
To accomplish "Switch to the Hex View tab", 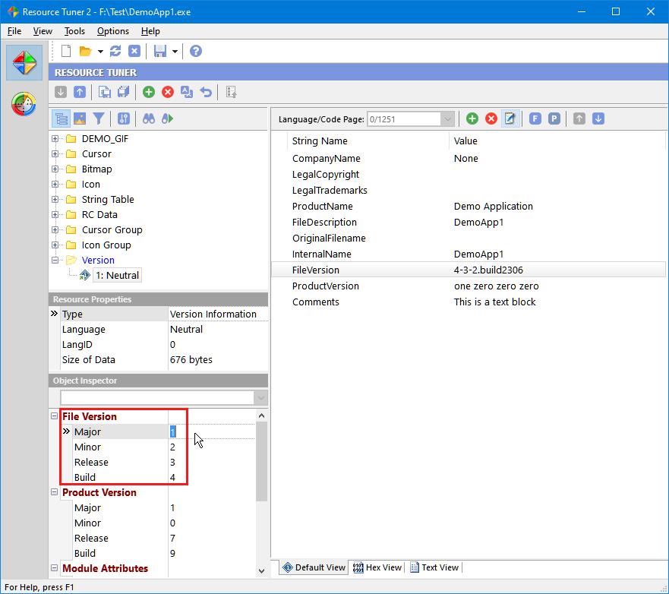I will coord(377,567).
